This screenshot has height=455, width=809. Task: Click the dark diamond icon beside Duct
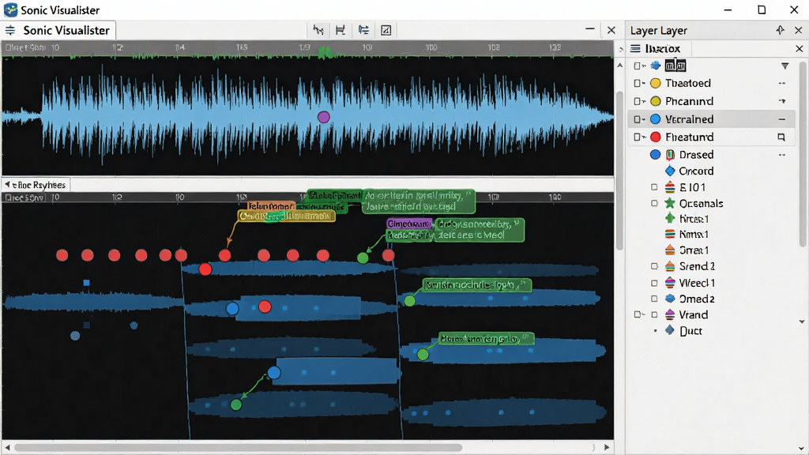pyautogui.click(x=670, y=330)
